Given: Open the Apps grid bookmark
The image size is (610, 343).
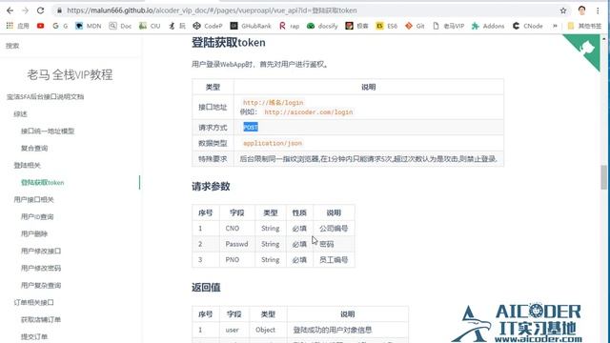Looking at the screenshot, I should 17,26.
